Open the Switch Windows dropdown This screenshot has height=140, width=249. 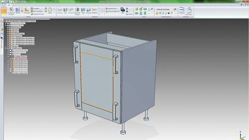pos(189,11)
